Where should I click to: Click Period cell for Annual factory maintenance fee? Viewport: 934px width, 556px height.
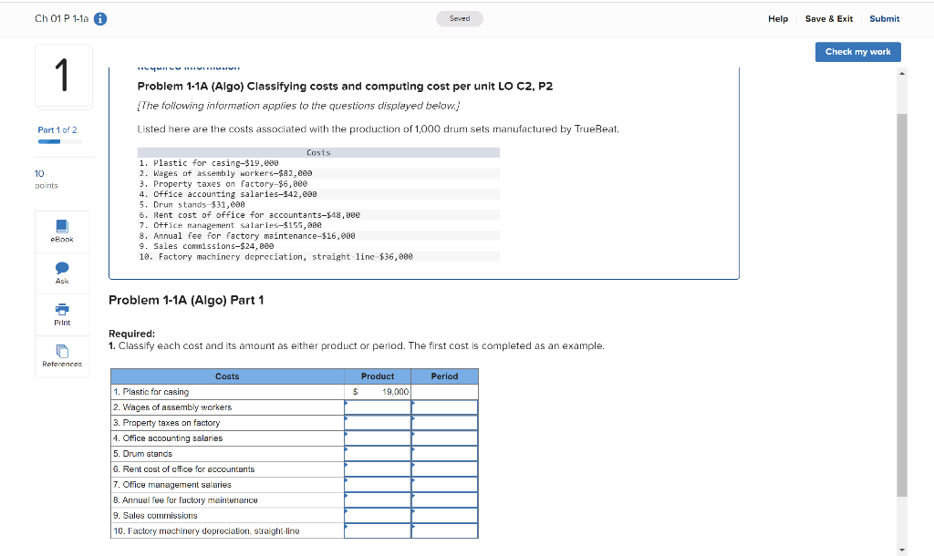click(x=444, y=500)
